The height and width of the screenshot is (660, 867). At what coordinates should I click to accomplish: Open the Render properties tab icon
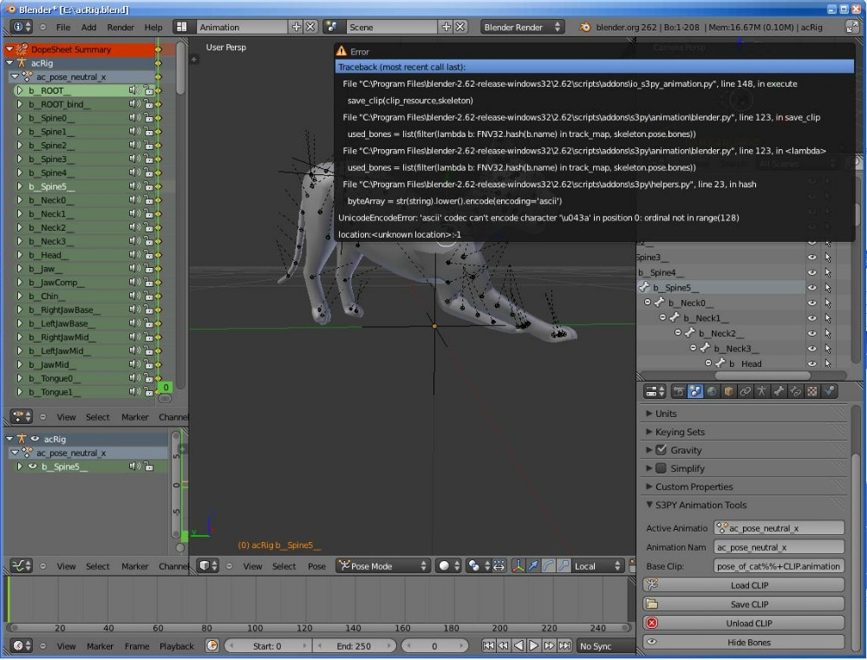pos(679,392)
